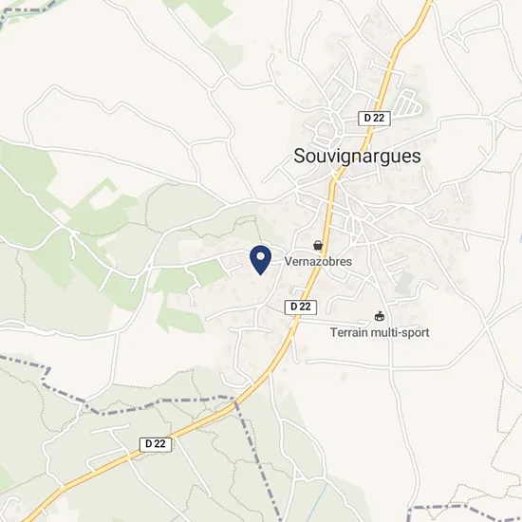Select the Terrain multi-sport playground icon

point(380,316)
